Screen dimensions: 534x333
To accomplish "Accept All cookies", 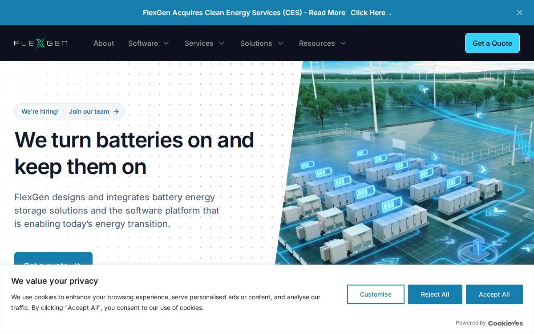I will click(x=494, y=294).
